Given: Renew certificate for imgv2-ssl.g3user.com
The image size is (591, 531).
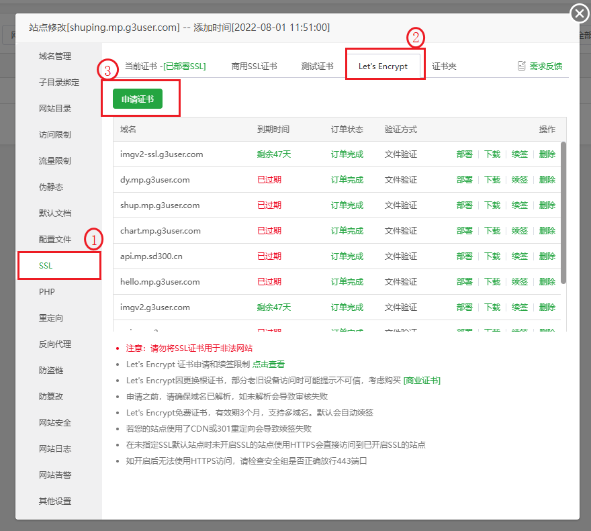Looking at the screenshot, I should [x=519, y=154].
